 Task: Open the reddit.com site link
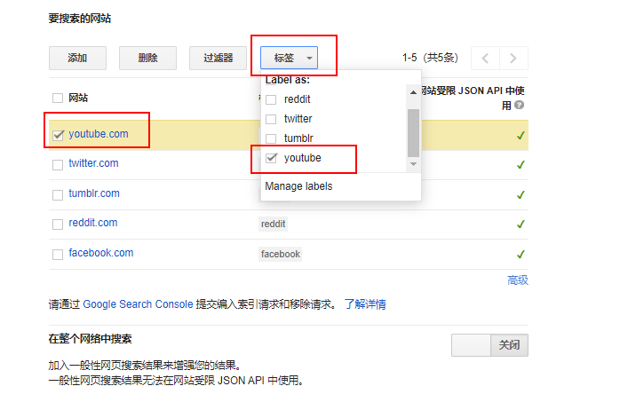tap(93, 223)
